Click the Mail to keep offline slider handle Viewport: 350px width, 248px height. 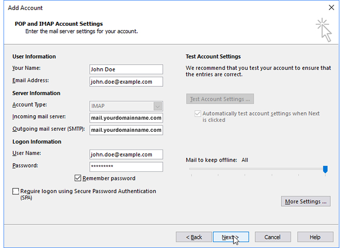click(x=325, y=169)
